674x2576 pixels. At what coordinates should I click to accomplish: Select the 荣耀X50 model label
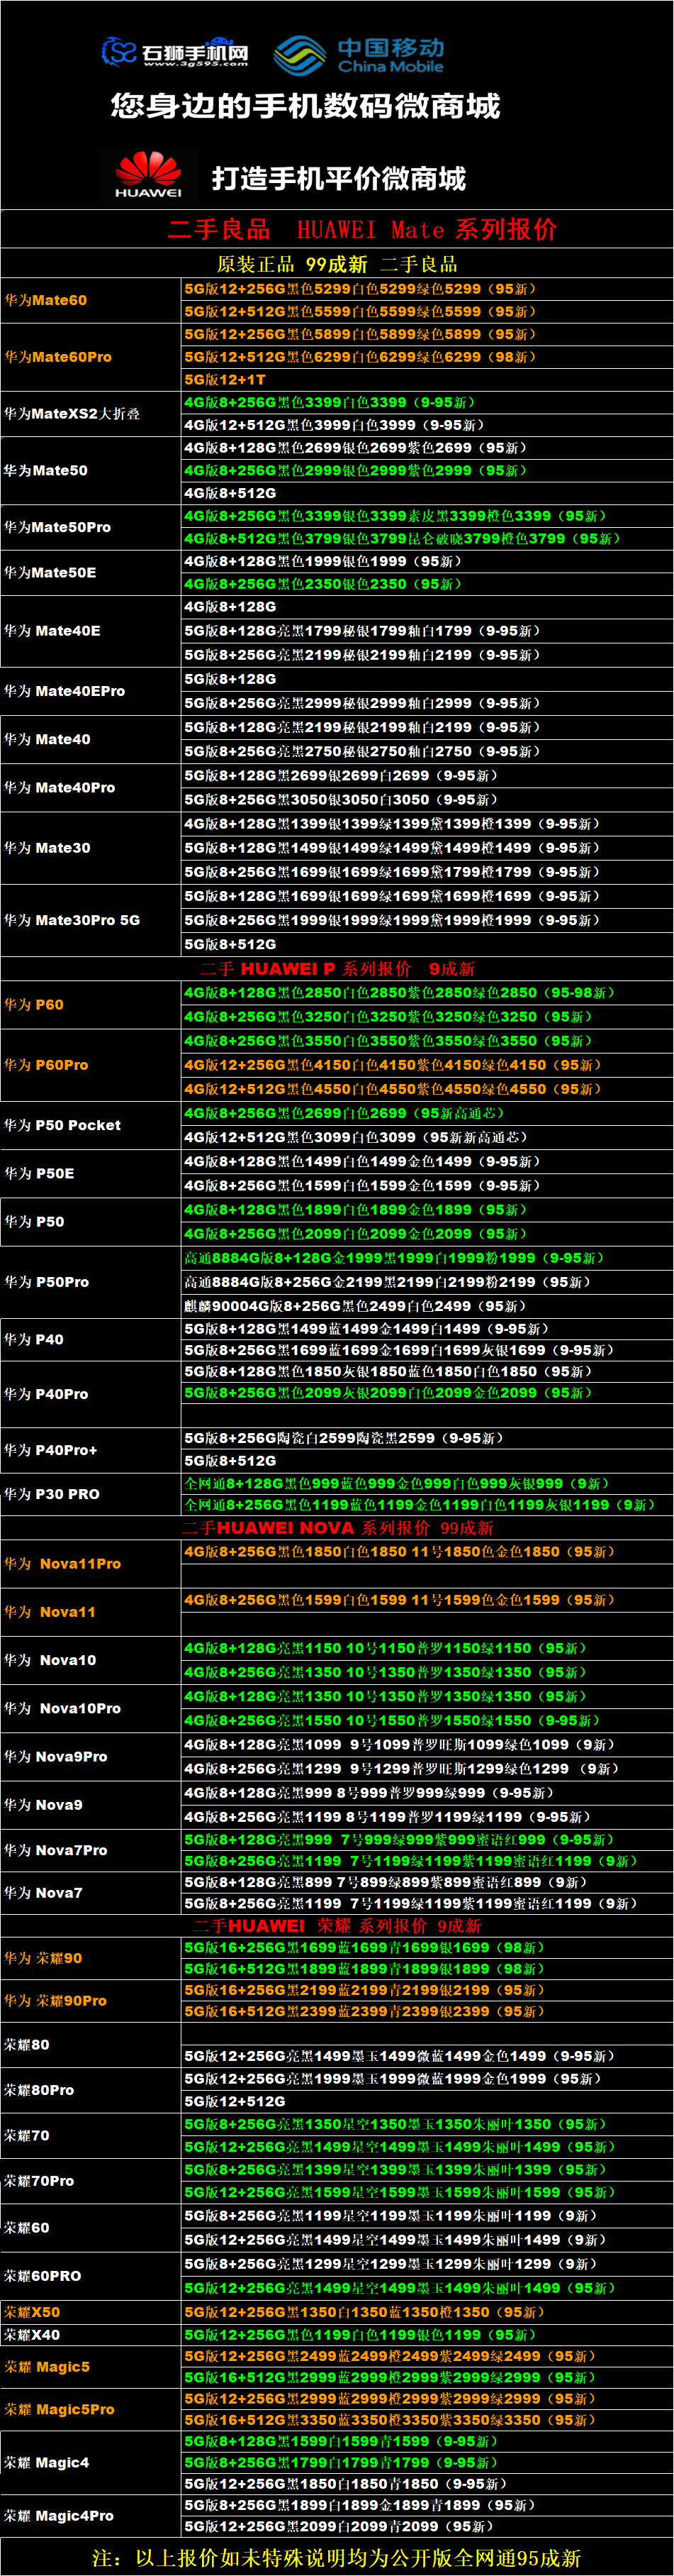31,2313
